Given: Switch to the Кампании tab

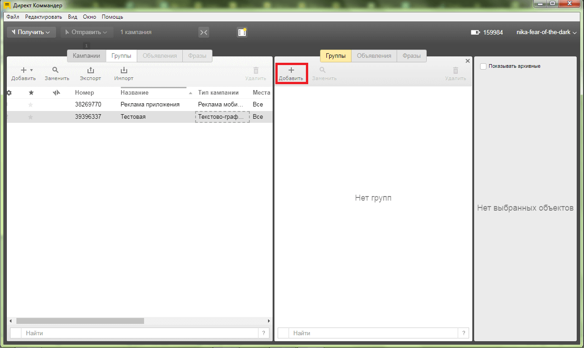Looking at the screenshot, I should pos(86,56).
